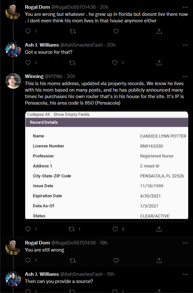This screenshot has height=293, width=193.
Task: Retweet Rogal Dorn's florida tweet
Action: 73,31
